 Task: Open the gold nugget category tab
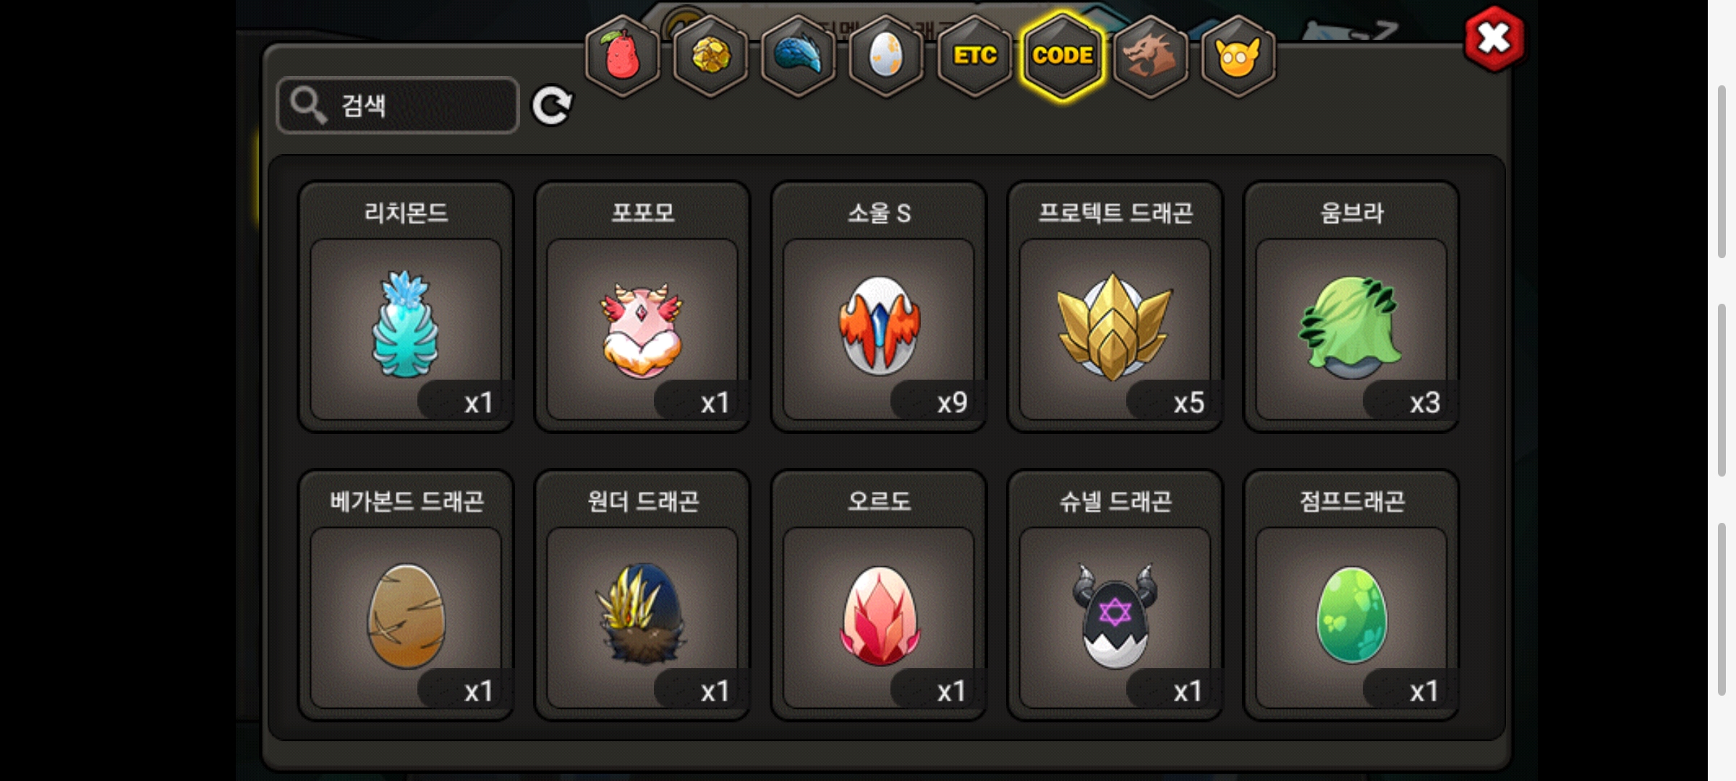[710, 56]
